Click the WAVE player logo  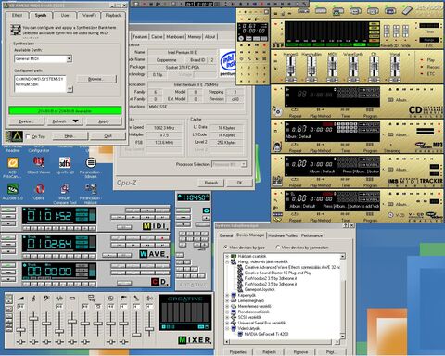point(154,254)
